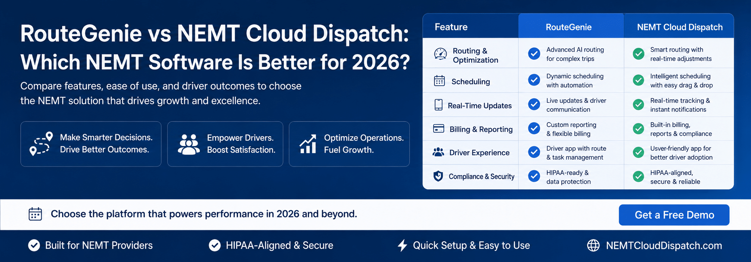
Task: Select the Make Smarter Decisions card
Action: [91, 144]
